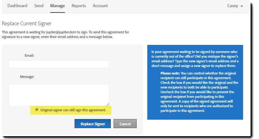Select the Manage tab
259x139 pixels.
click(x=57, y=6)
